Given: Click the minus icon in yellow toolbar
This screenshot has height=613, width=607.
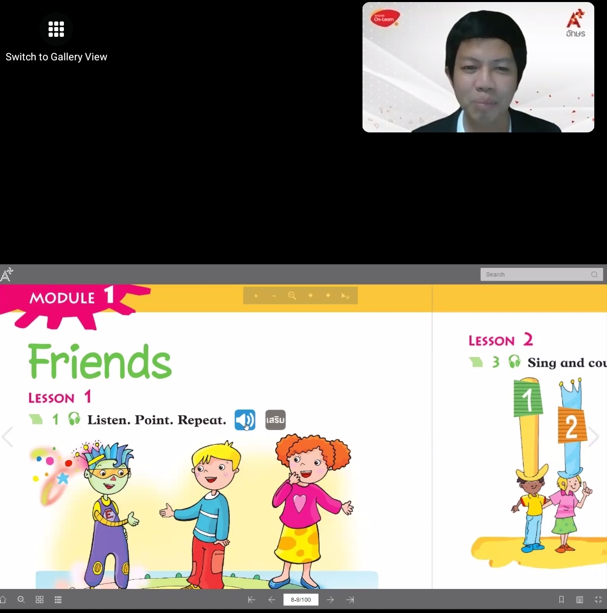Looking at the screenshot, I should (x=274, y=296).
